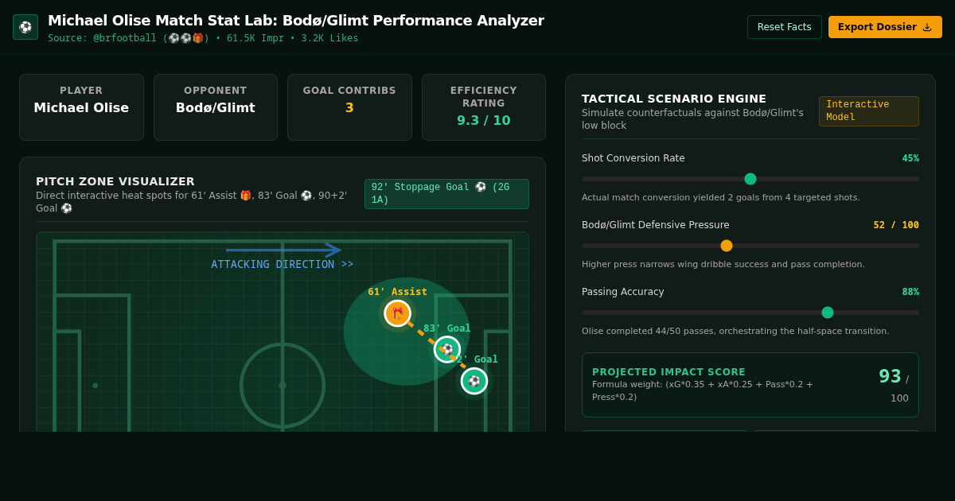Viewport: 955px width, 501px height.
Task: Click the 92' Stoppage Goal status chip
Action: pyautogui.click(x=446, y=194)
